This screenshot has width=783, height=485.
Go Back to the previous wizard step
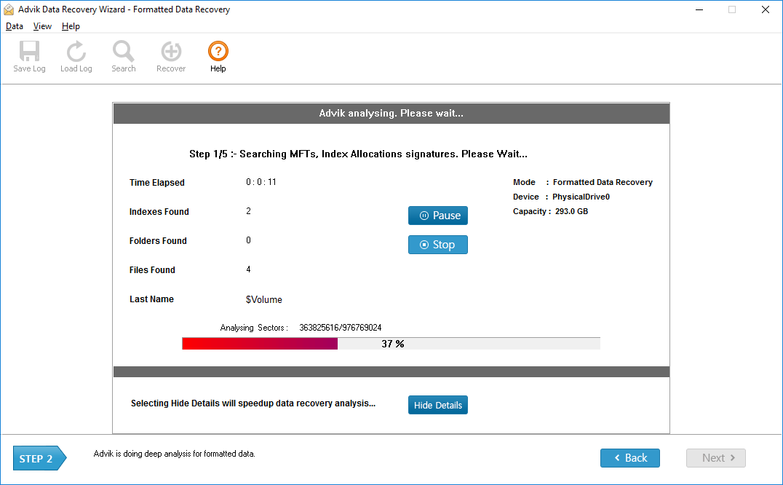[629, 458]
